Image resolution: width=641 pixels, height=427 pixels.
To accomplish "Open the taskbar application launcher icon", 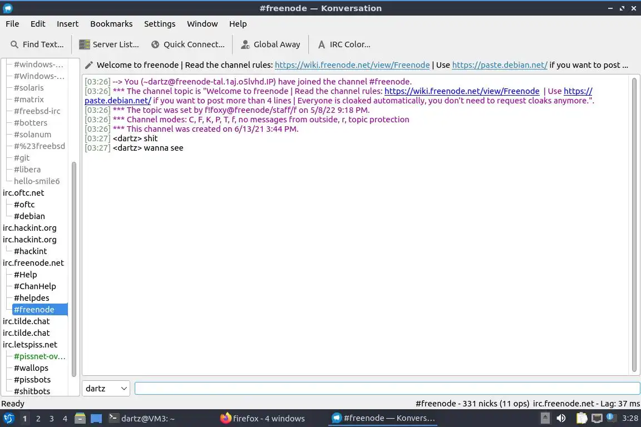I will (x=8, y=419).
